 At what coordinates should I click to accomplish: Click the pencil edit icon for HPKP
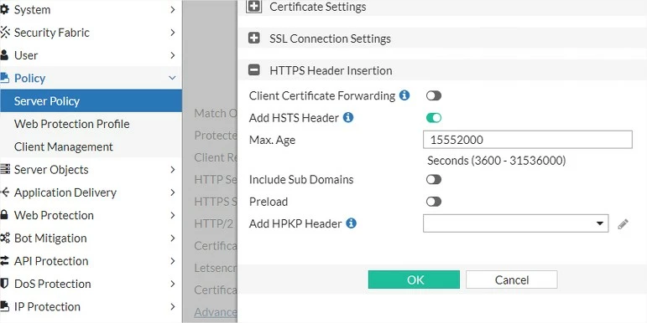coord(623,223)
